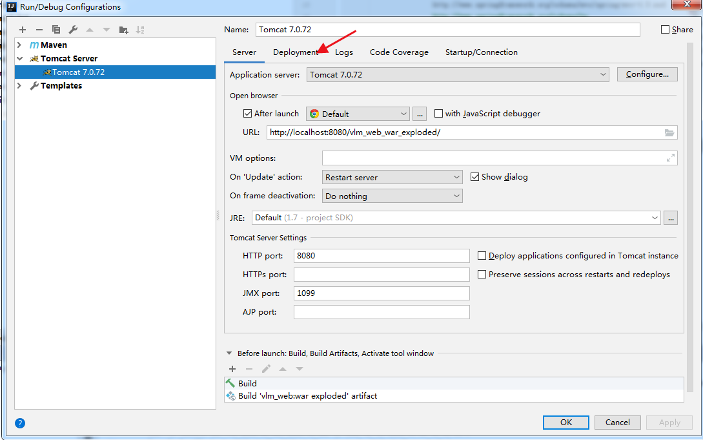Move before launch task up
Screen dimensions: 703x440
click(283, 369)
